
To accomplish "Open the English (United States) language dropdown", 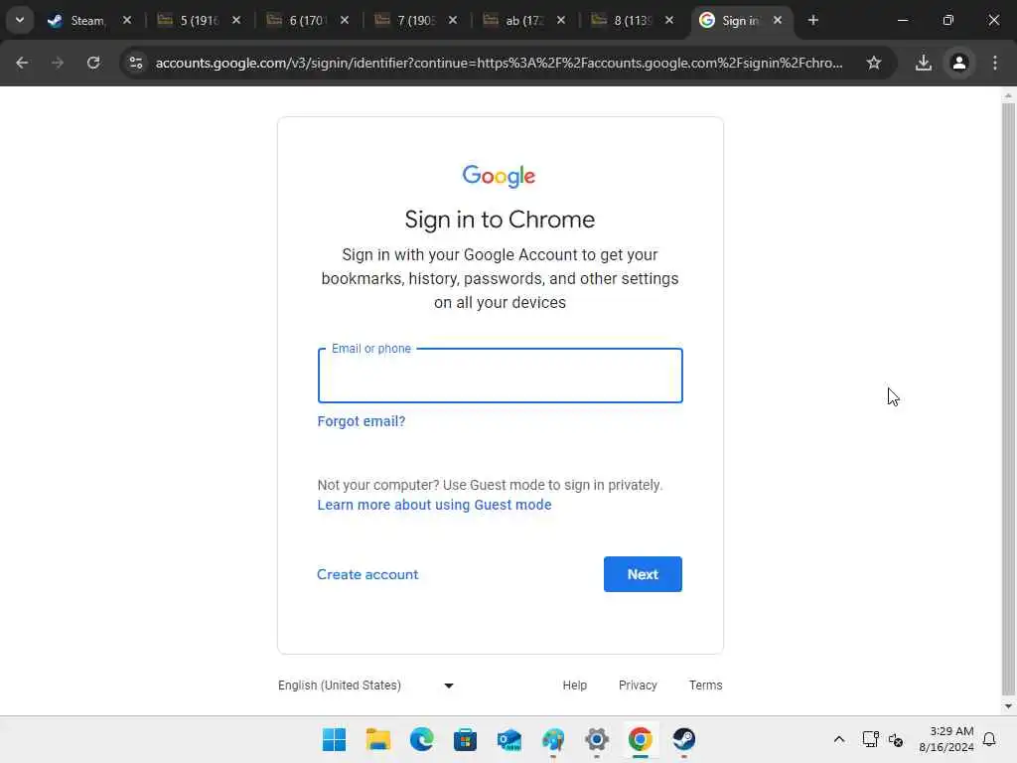I will coord(365,686).
